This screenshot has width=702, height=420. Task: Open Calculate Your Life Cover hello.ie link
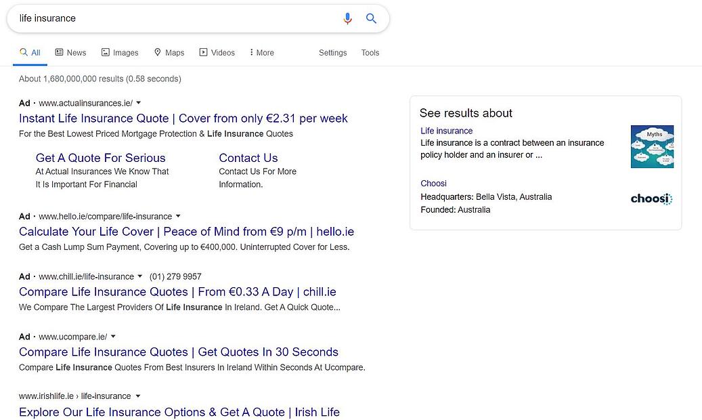click(x=186, y=232)
